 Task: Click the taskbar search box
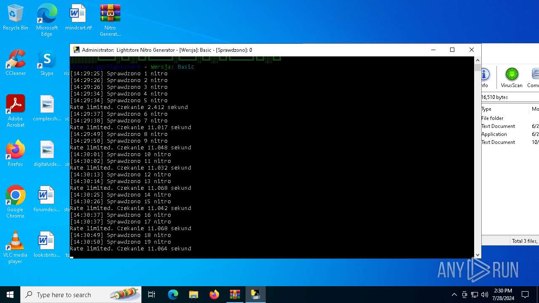(x=81, y=295)
